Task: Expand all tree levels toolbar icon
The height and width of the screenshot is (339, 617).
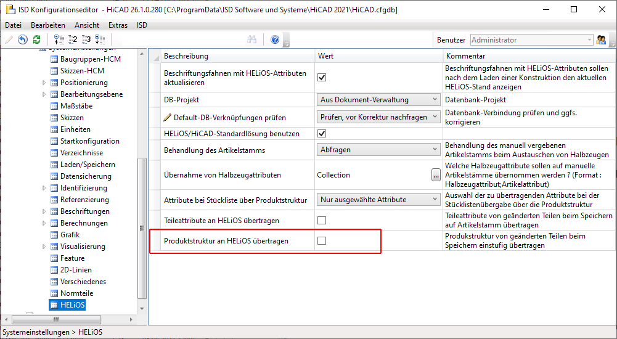Action: 100,39
